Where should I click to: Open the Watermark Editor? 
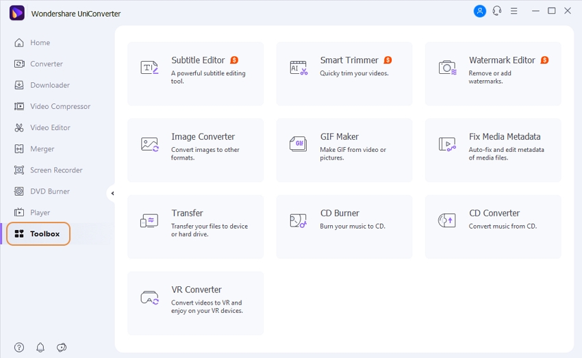tap(492, 73)
